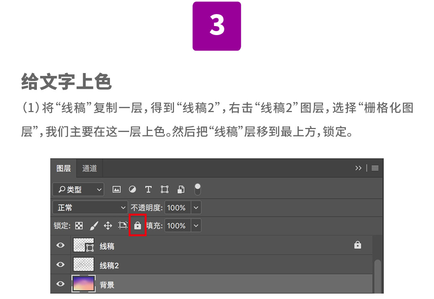Toggle visibility of the 线稿2 layer

(60, 264)
